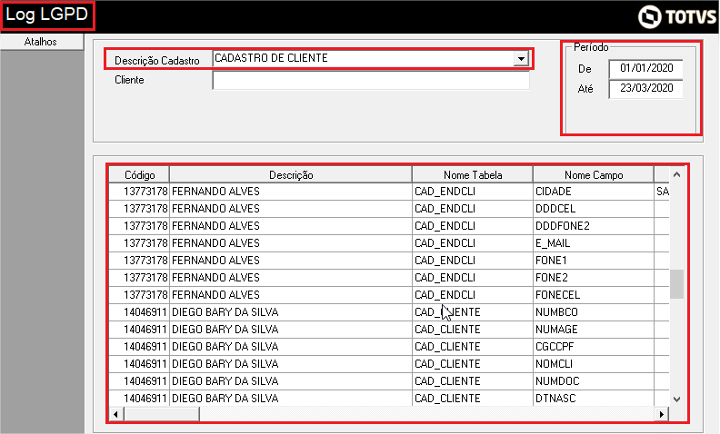The width and height of the screenshot is (720, 434).
Task: Click the horizontal scrollbar thumb
Action: click(161, 414)
